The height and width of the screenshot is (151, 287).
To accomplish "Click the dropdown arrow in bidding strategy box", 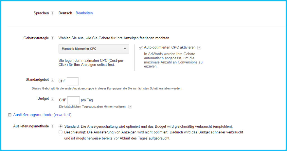I will (x=125, y=49).
